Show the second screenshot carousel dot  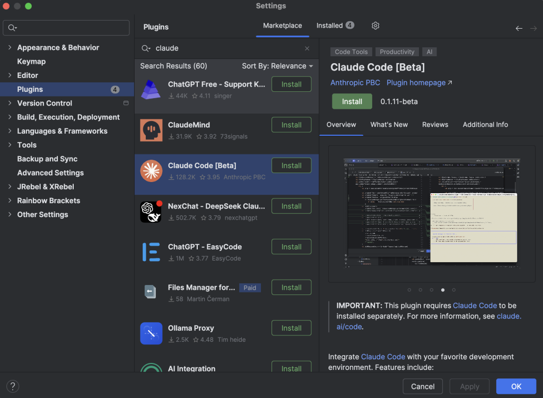point(421,290)
